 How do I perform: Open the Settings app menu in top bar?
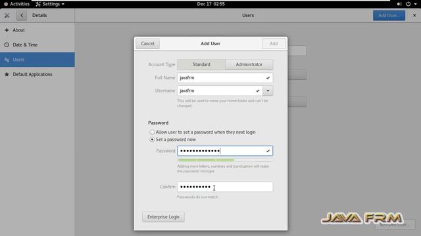click(50, 4)
